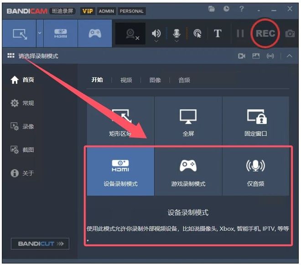This screenshot has width=301, height=265.
Task: Toggle the speaker sound icon
Action: [x=156, y=33]
